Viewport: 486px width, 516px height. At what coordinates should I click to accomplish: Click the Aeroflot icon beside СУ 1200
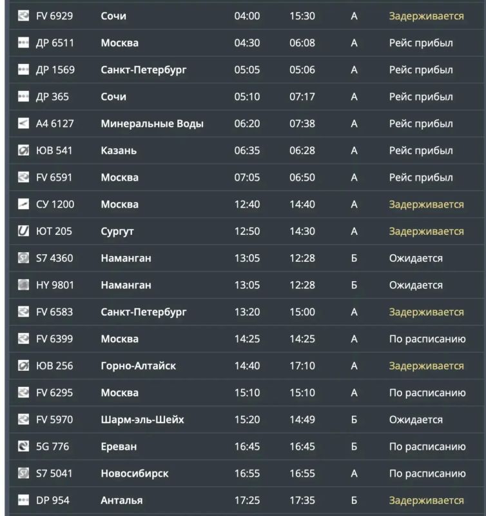pyautogui.click(x=23, y=204)
